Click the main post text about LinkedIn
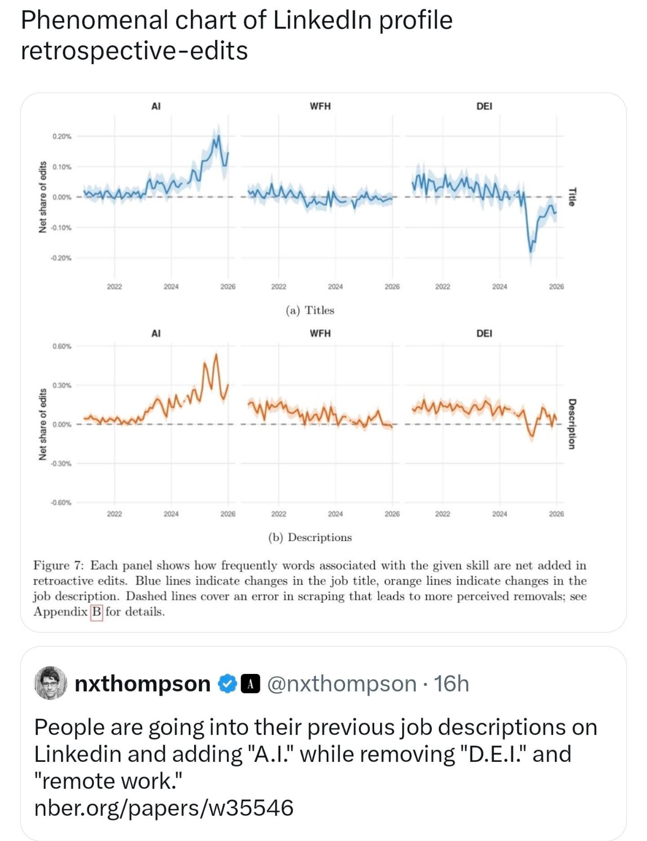The width and height of the screenshot is (647, 841). [x=236, y=35]
